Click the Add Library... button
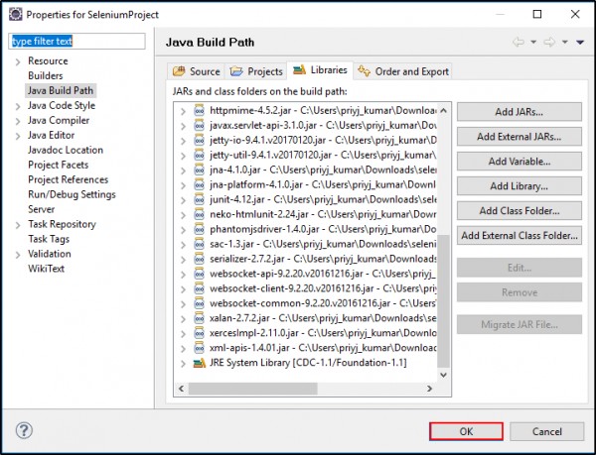The height and width of the screenshot is (455, 596). point(520,186)
